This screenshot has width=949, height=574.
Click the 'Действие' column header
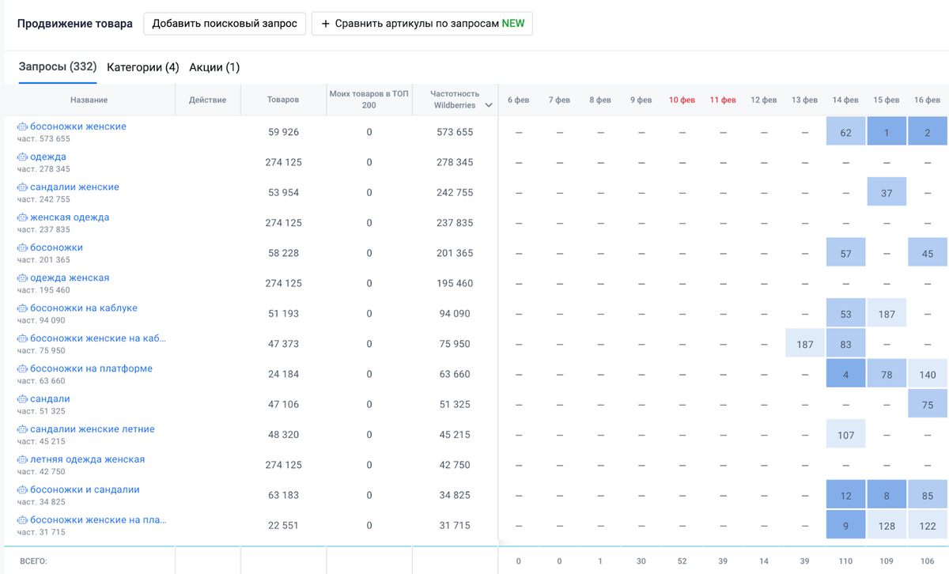[x=207, y=100]
